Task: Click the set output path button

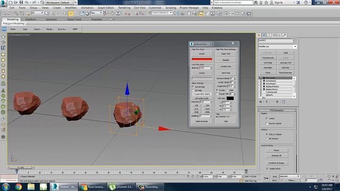Action: 202,98
